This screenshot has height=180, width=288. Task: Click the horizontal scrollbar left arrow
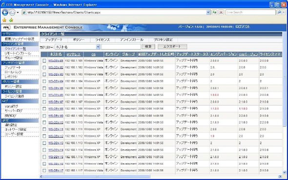[41, 177]
